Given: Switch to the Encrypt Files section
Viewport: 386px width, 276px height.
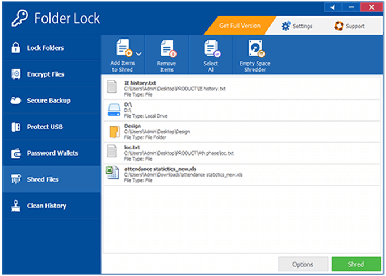Looking at the screenshot, I should pyautogui.click(x=45, y=74).
